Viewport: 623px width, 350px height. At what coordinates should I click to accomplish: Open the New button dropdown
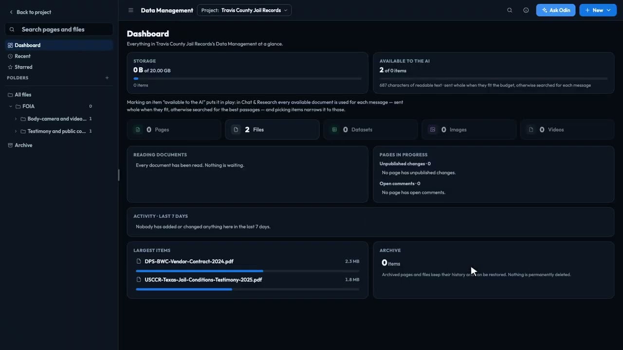click(598, 10)
